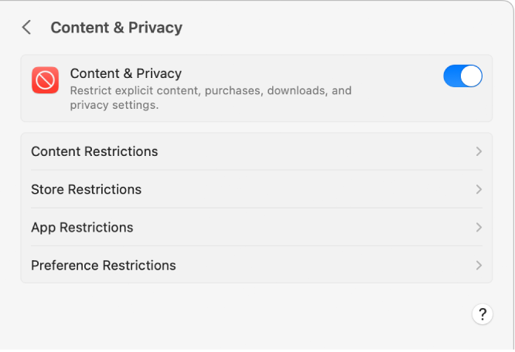The image size is (515, 352).
Task: Expand Content Restrictions via its chevron arrow
Action: (x=479, y=151)
